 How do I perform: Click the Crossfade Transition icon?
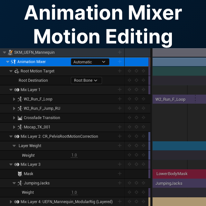coord(20,118)
